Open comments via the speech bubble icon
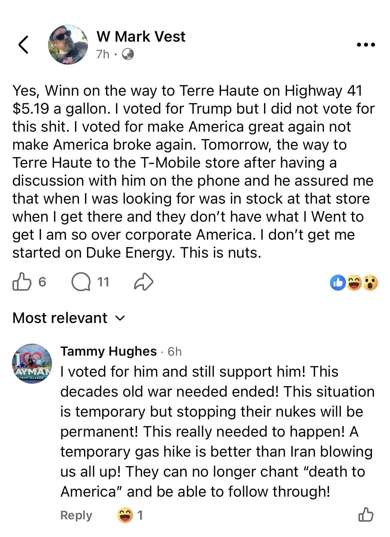The height and width of the screenshot is (537, 390). click(x=81, y=282)
